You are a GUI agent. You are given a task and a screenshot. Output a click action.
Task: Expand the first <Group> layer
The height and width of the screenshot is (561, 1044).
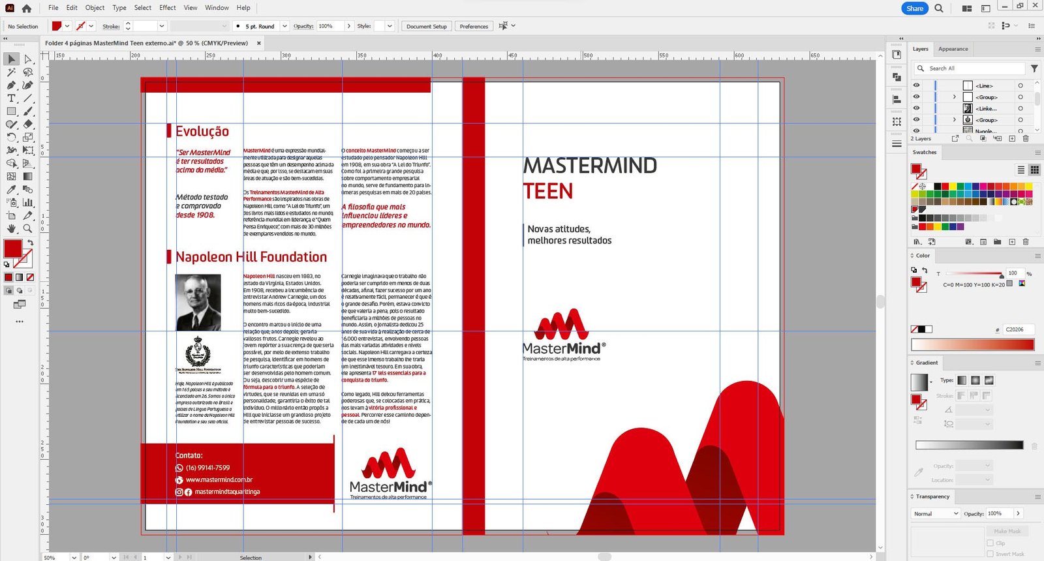[955, 97]
